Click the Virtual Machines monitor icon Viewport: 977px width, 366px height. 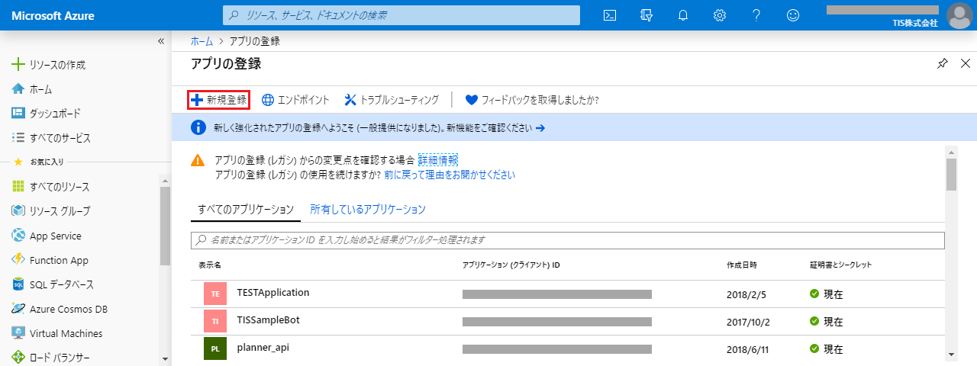coord(18,333)
